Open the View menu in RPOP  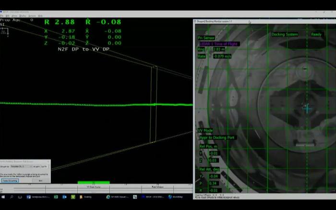(14, 16)
